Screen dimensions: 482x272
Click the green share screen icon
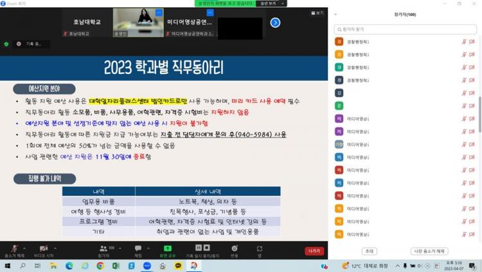pyautogui.click(x=168, y=248)
